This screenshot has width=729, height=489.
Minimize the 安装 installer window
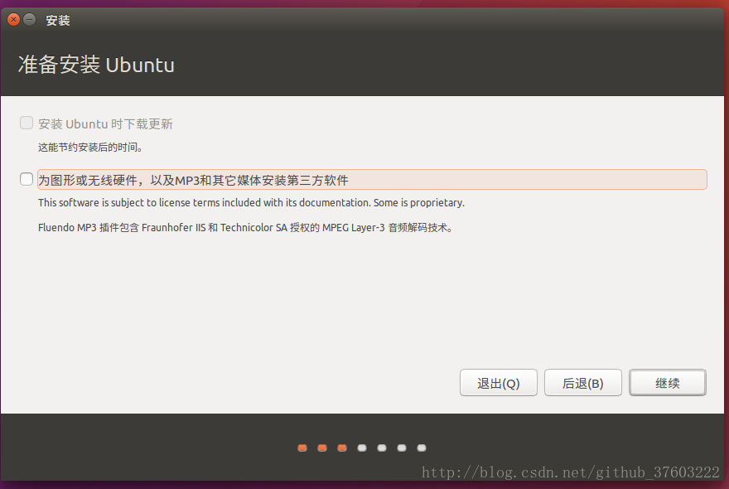point(29,20)
